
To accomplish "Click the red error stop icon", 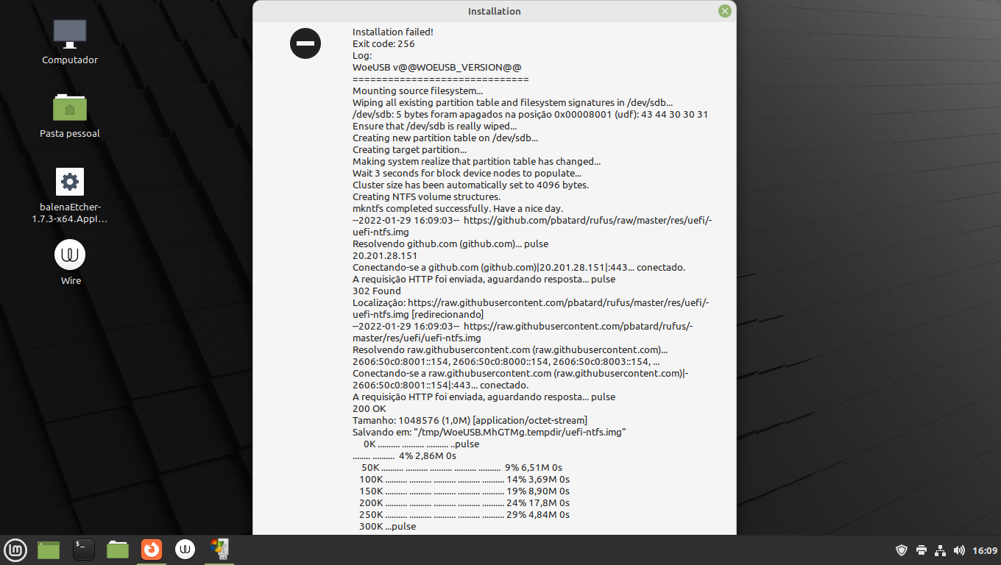I will pyautogui.click(x=305, y=43).
